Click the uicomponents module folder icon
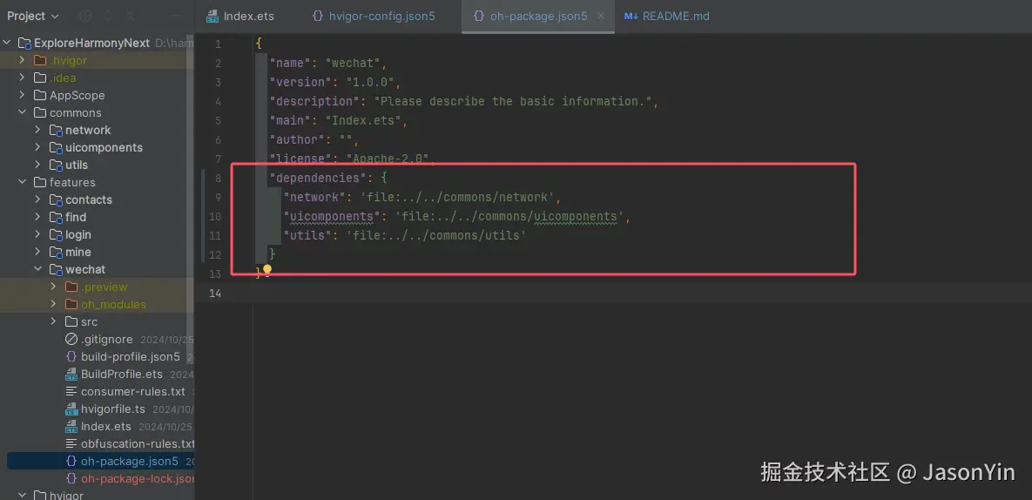Image resolution: width=1032 pixels, height=500 pixels. [56, 147]
